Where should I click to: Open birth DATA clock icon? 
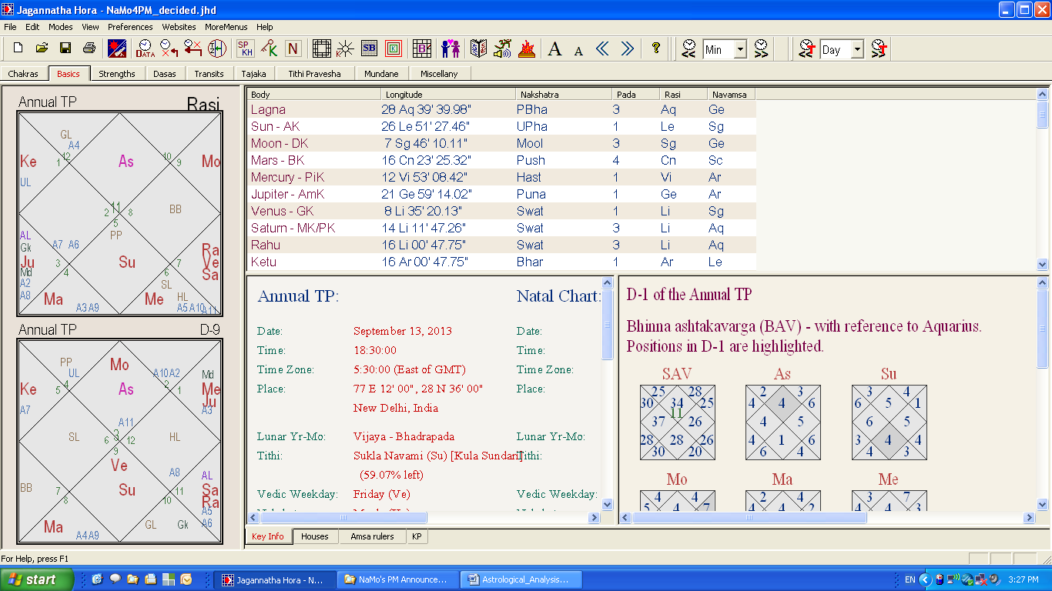pyautogui.click(x=145, y=48)
